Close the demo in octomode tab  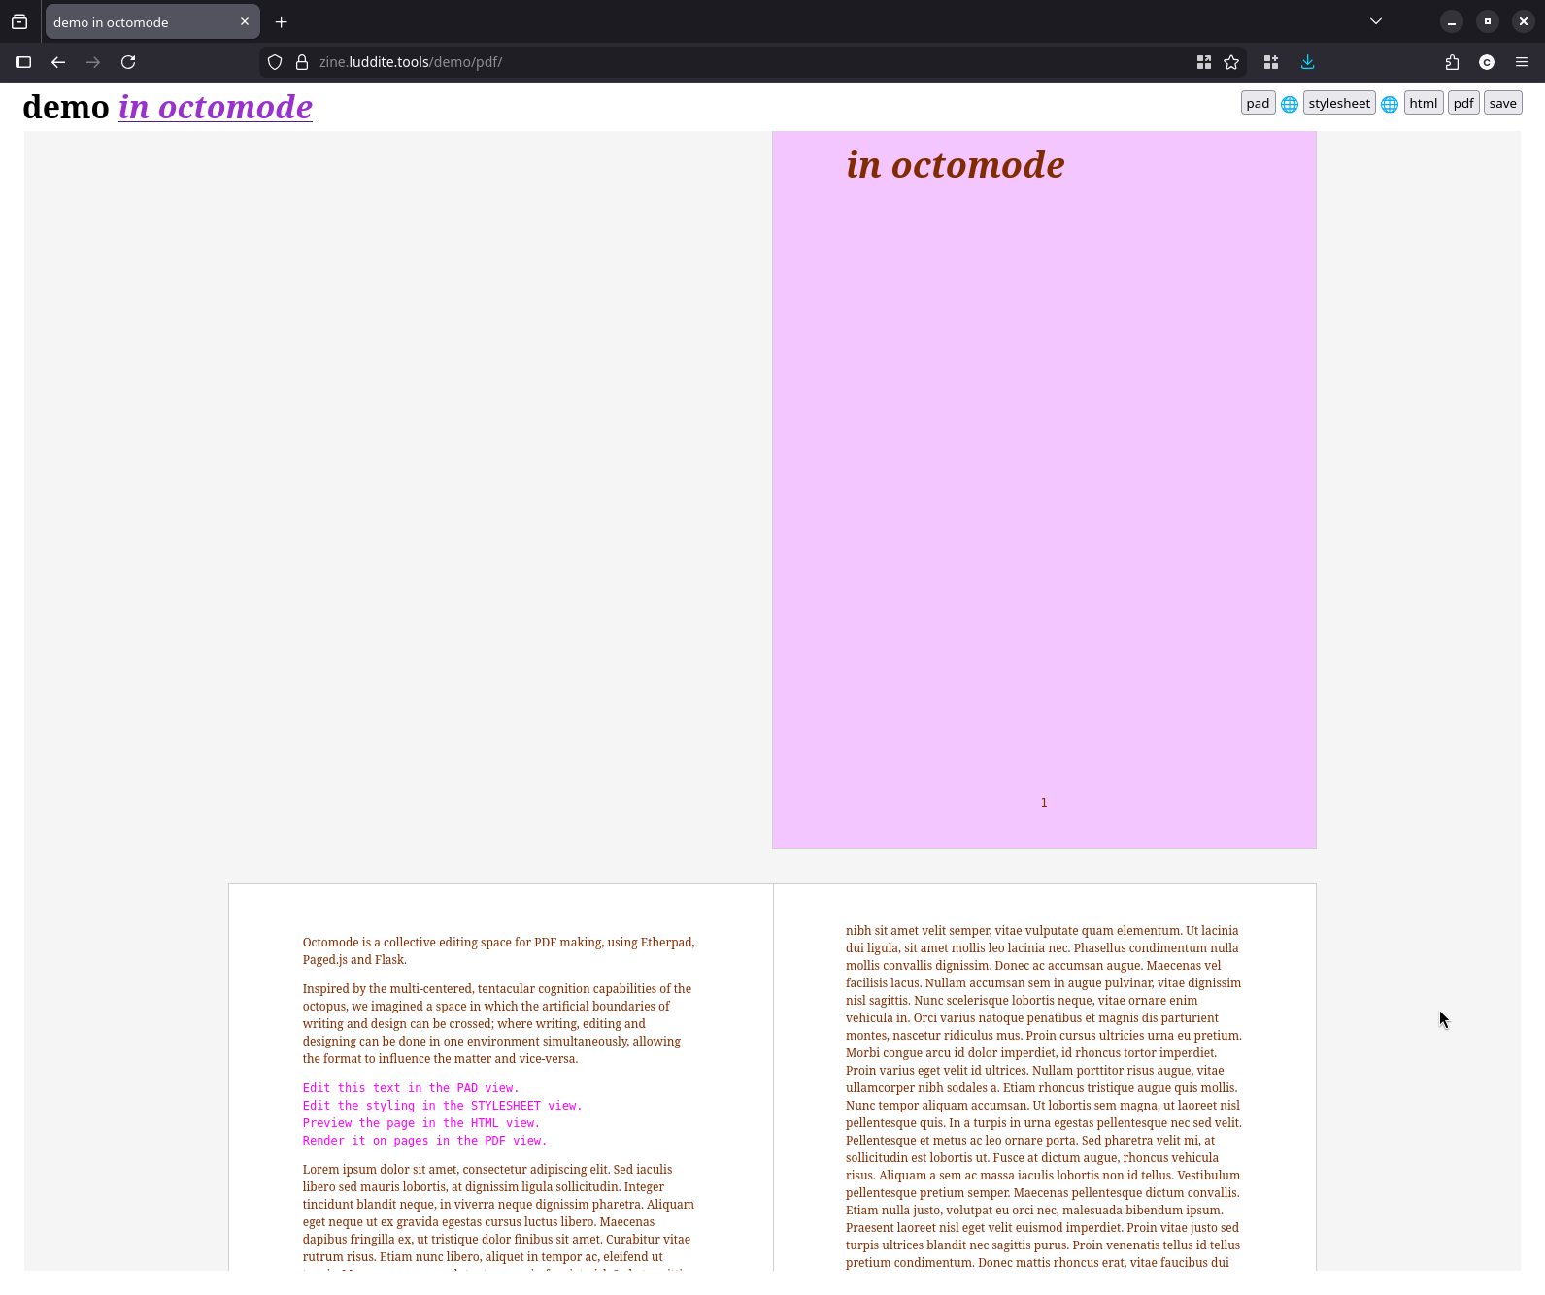(245, 21)
